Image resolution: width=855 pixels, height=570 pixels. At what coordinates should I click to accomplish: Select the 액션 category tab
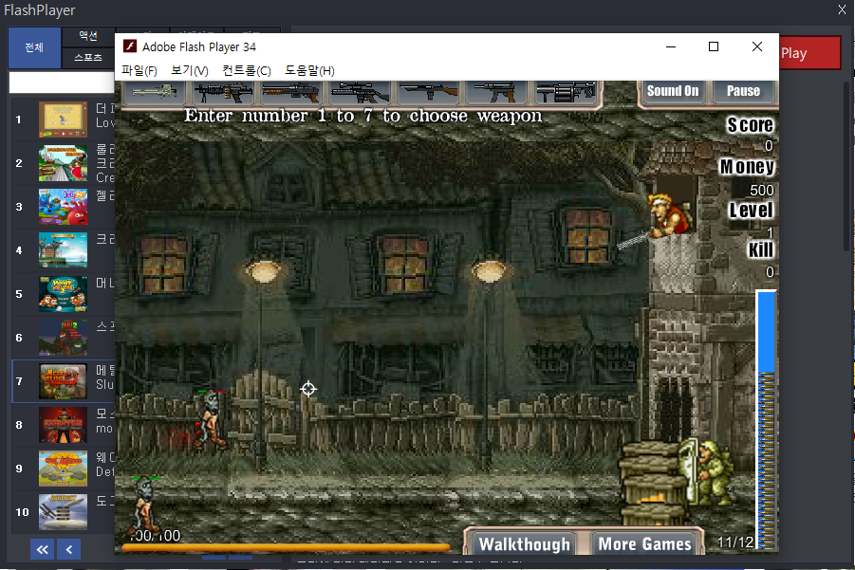point(88,36)
